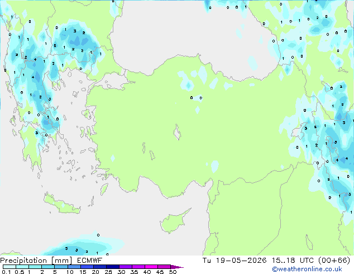
Task: Click the '15..18 UTC' time range text
Action: [x=293, y=261]
